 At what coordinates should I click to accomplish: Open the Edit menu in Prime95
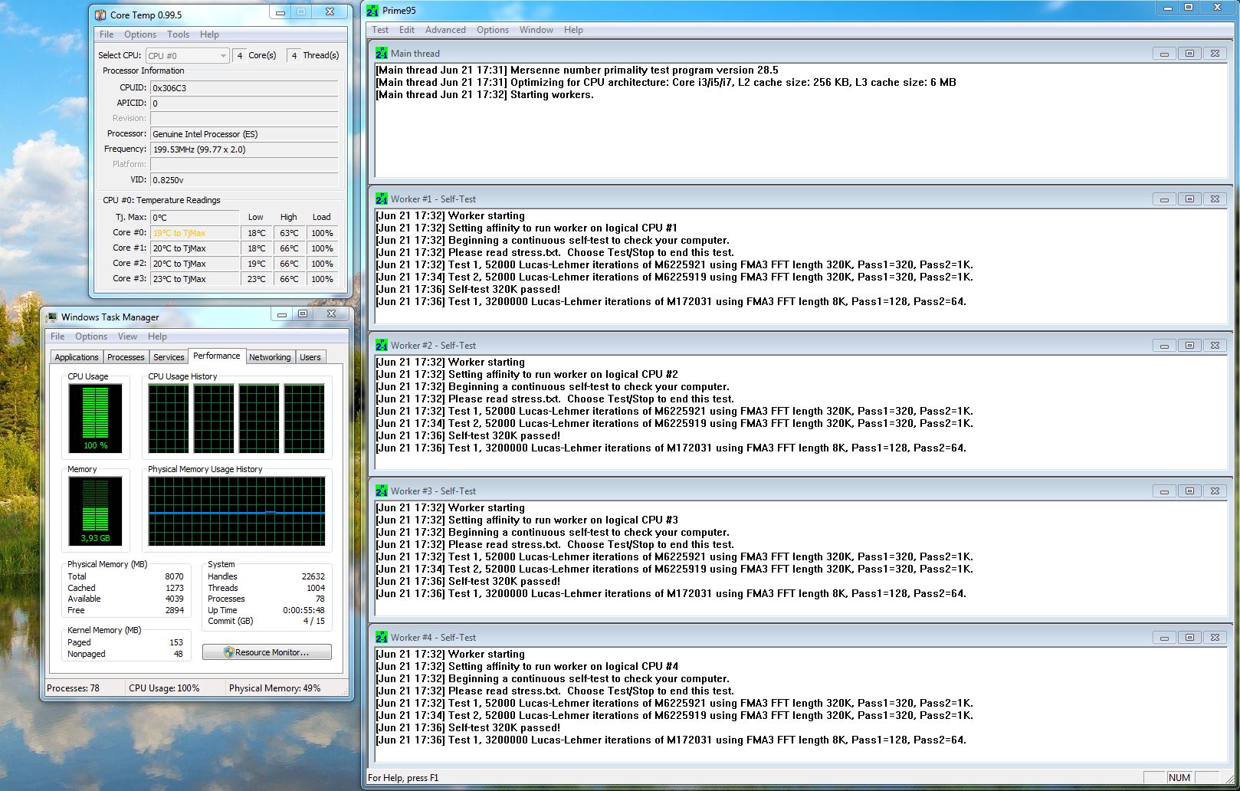tap(407, 30)
